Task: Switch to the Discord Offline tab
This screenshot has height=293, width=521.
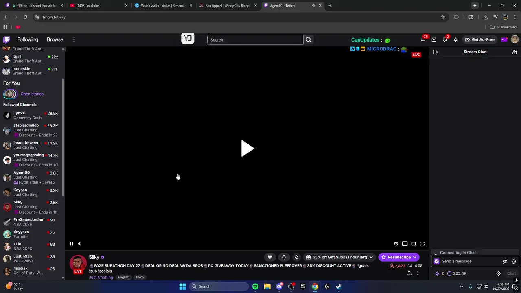Action: (x=35, y=6)
